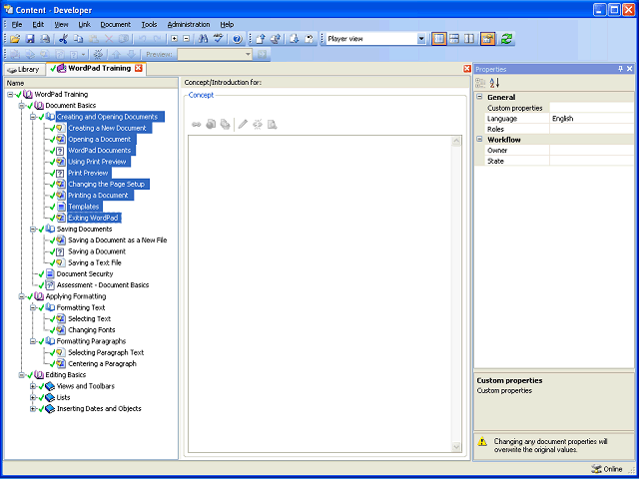
Task: Switch to the Library tab
Action: point(24,69)
